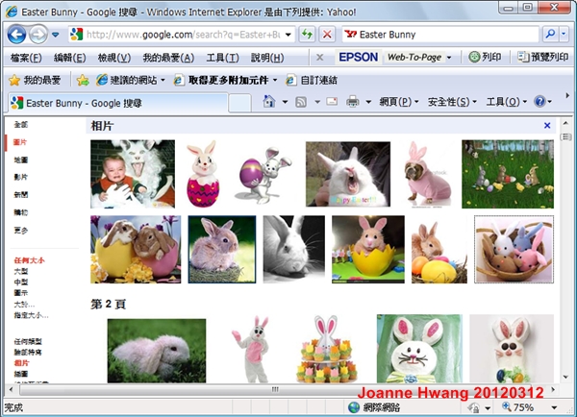
Task: Close the EPSON toolbar with gray X
Action: [320, 58]
